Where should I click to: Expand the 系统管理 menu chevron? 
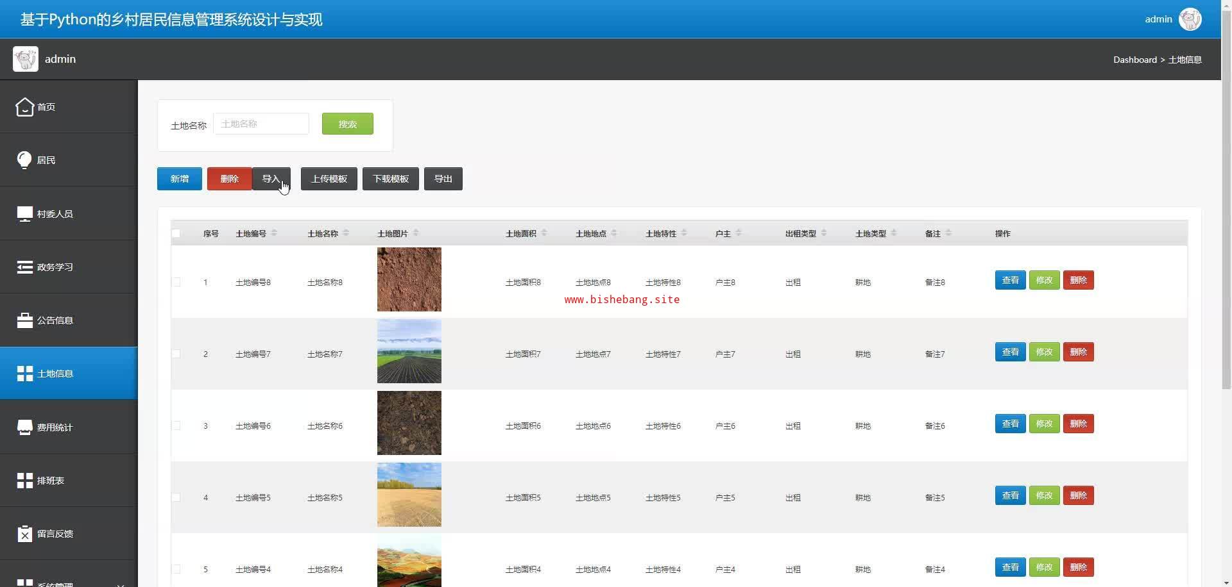click(x=121, y=584)
